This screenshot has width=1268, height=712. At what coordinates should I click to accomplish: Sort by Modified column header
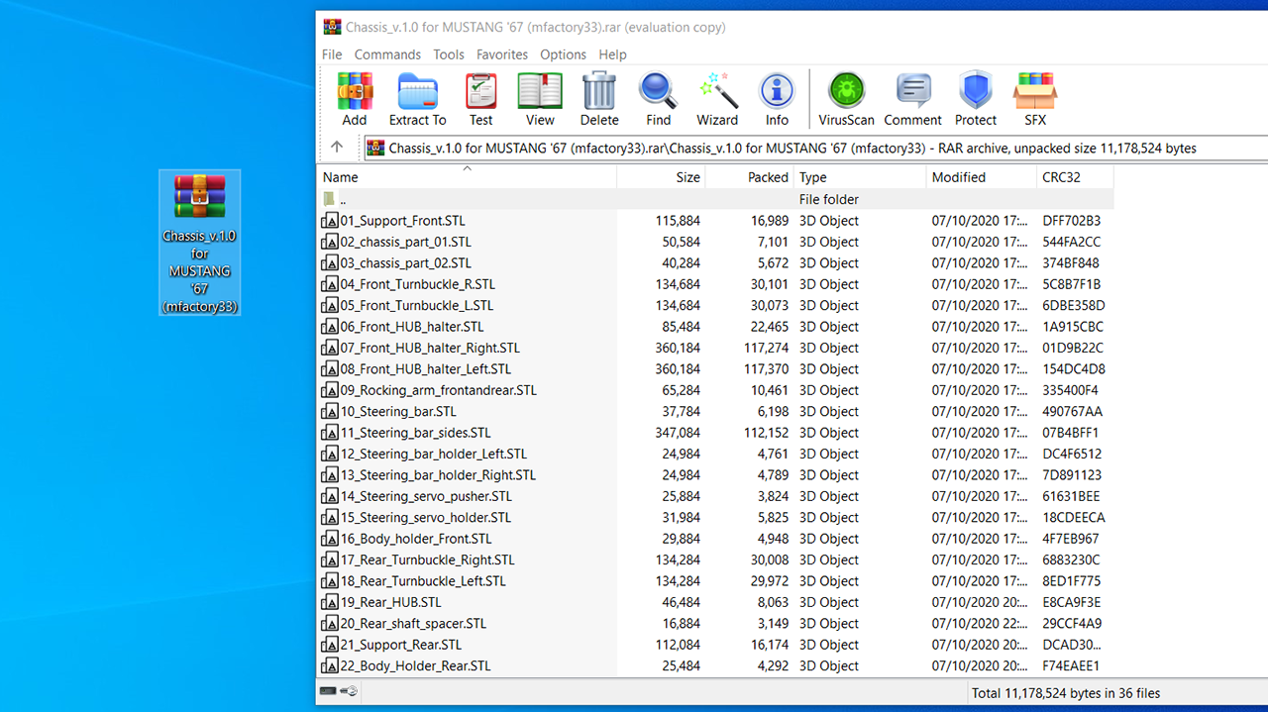click(981, 177)
